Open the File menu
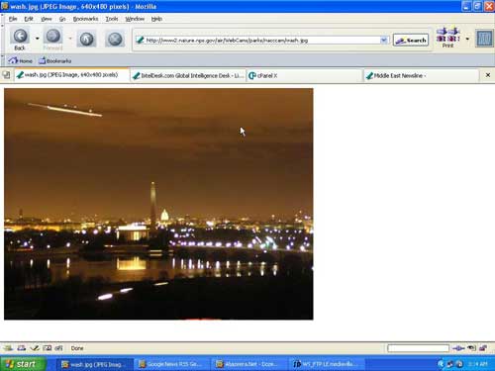495x371 pixels. tap(13, 19)
